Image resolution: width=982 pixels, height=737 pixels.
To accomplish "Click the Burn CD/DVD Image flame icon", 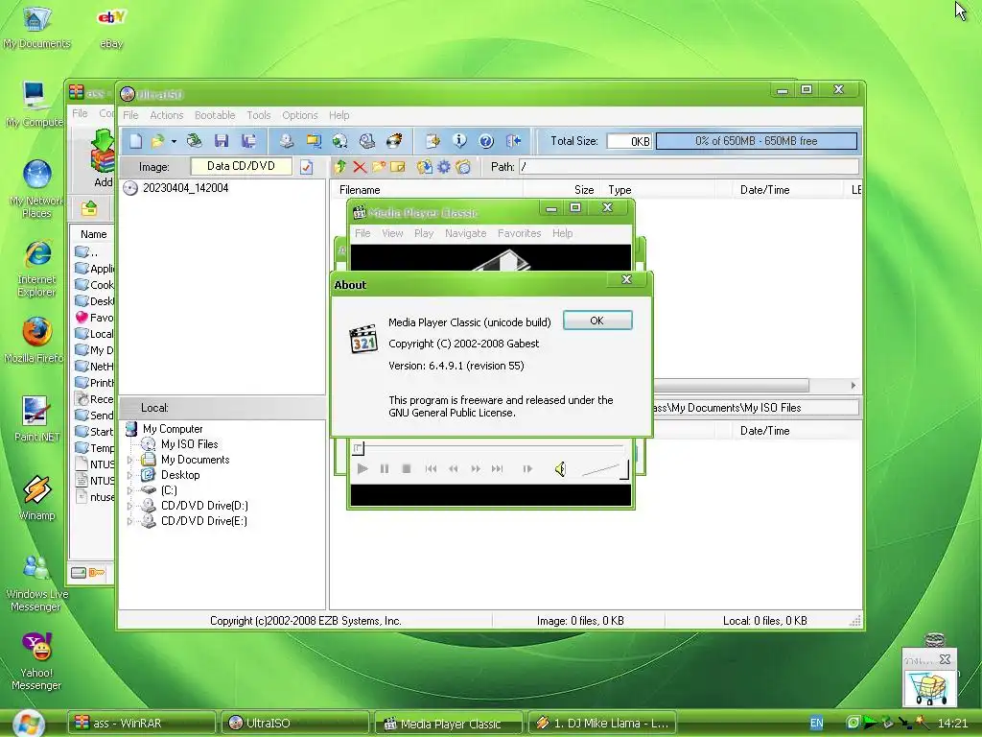I will coord(394,141).
